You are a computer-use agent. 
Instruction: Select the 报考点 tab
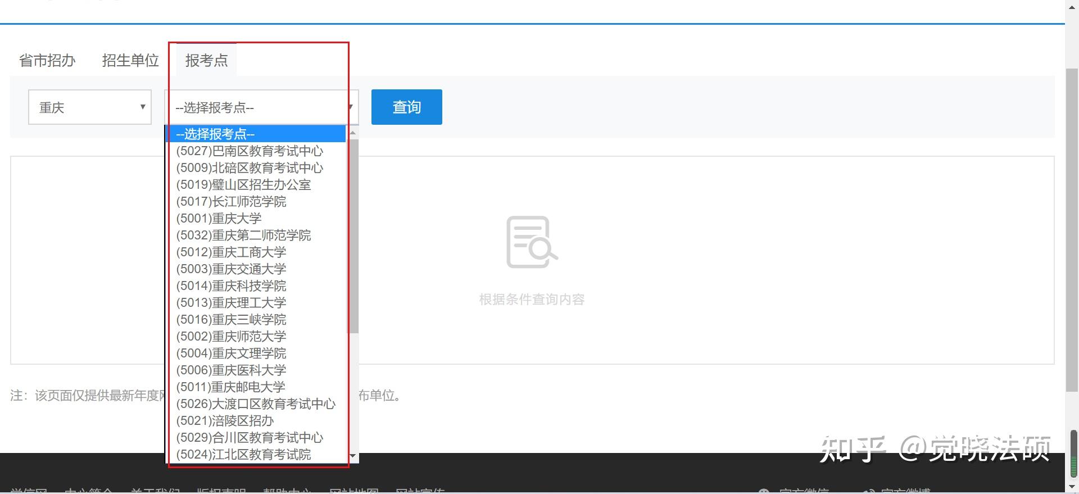[206, 60]
